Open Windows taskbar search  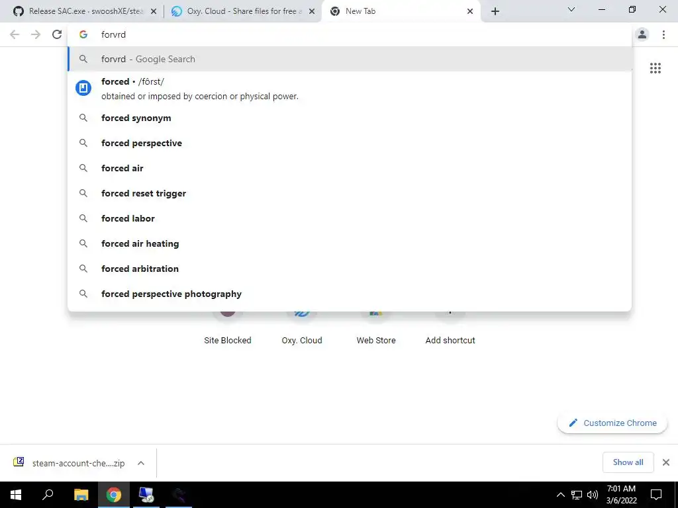pos(48,495)
